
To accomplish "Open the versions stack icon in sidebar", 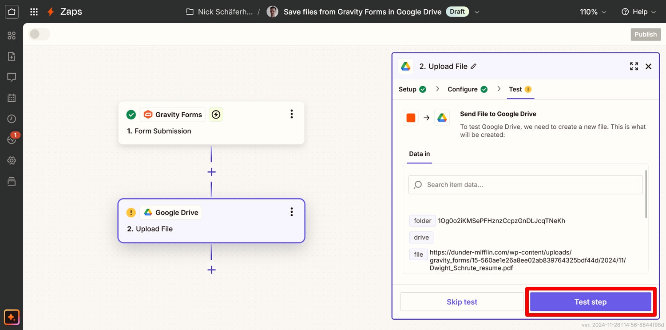I will click(x=12, y=181).
